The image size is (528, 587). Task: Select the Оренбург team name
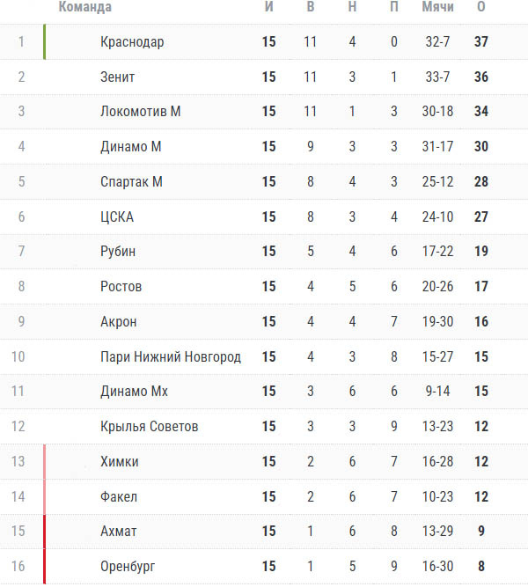tap(128, 566)
